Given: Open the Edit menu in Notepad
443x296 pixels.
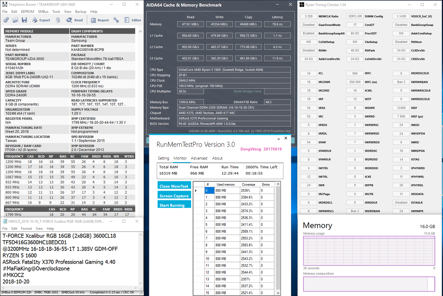Looking at the screenshot, I should point(14,228).
